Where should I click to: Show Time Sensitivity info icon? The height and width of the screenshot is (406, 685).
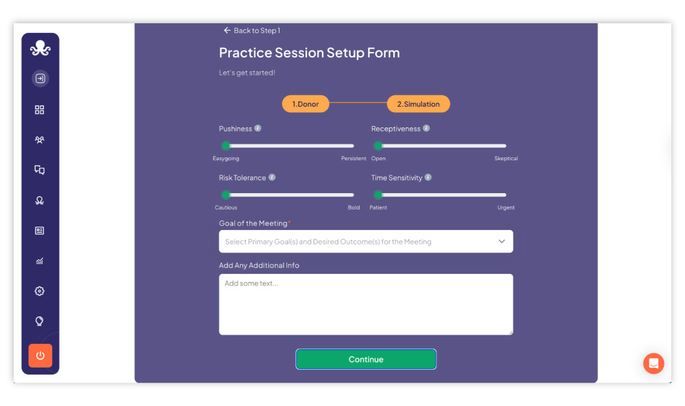pos(428,177)
